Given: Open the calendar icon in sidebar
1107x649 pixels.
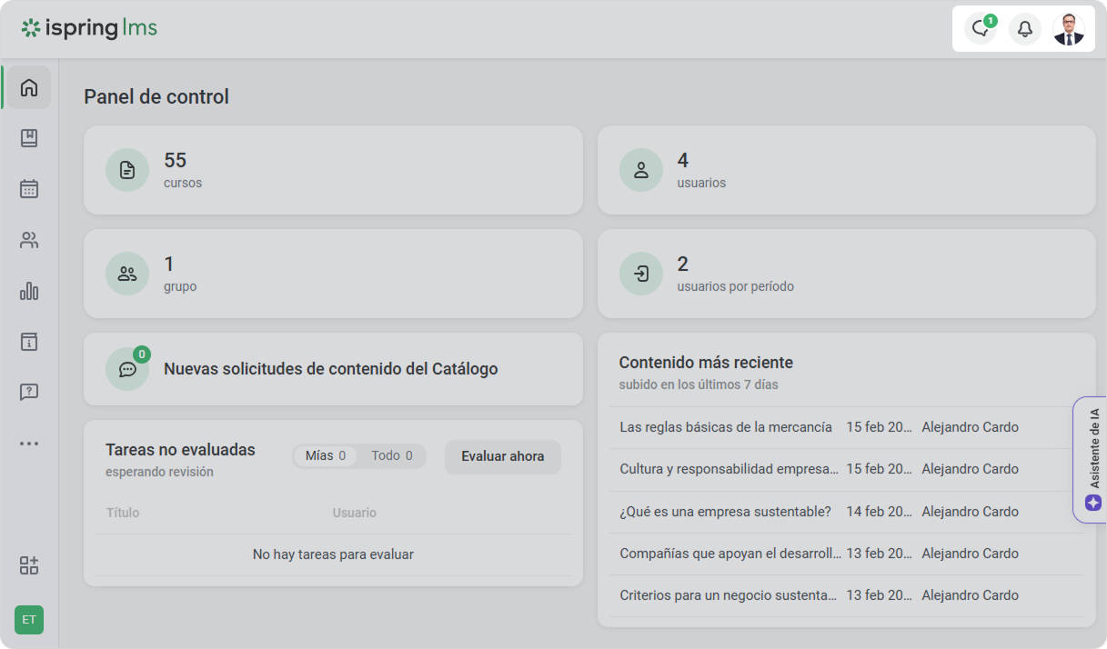Looking at the screenshot, I should click(29, 189).
